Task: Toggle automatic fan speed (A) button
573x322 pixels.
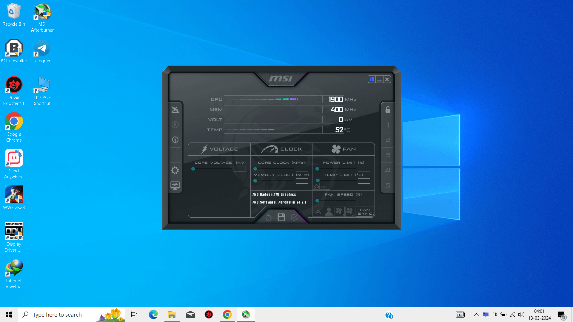Action: (318, 212)
